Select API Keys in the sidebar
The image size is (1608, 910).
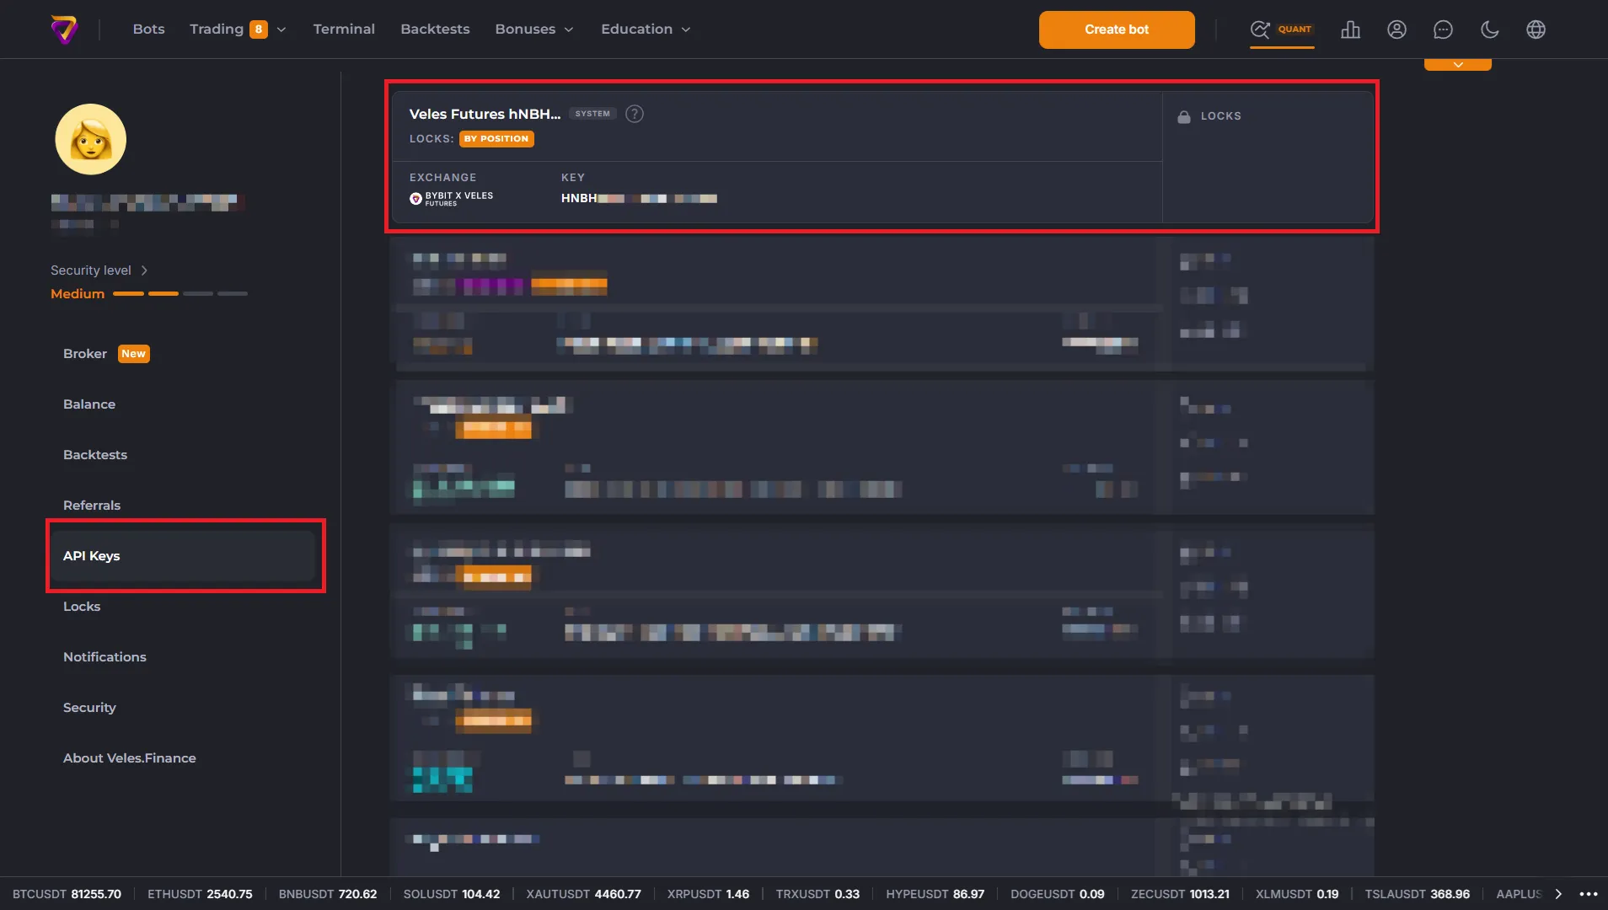pos(183,556)
